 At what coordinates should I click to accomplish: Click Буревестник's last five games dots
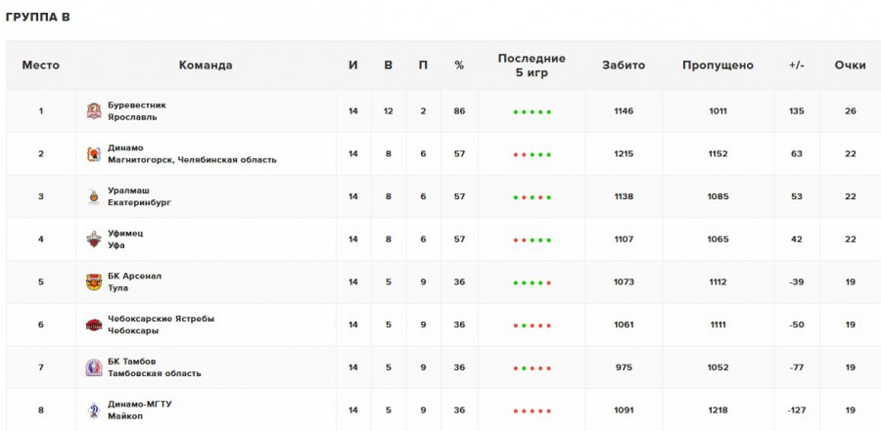click(x=533, y=112)
